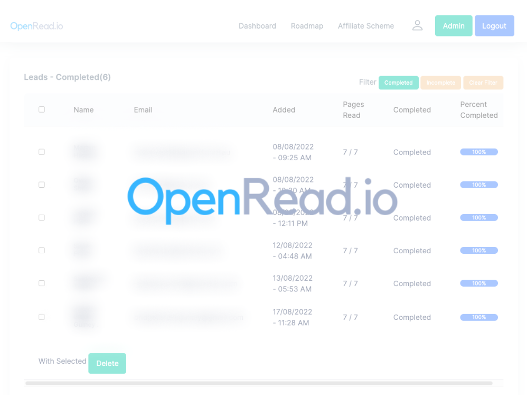Check the row added 13/08/2022 05:53 AM
Image resolution: width=527 pixels, height=395 pixels.
point(42,283)
